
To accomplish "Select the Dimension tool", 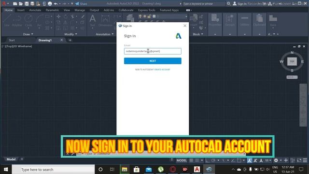I will click(105, 21).
